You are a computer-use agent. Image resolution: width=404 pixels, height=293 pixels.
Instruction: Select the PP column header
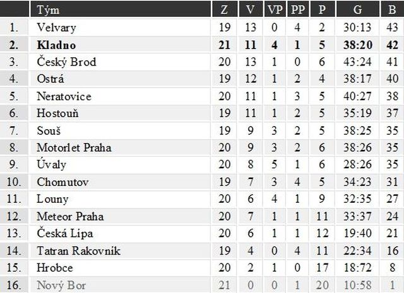point(297,10)
